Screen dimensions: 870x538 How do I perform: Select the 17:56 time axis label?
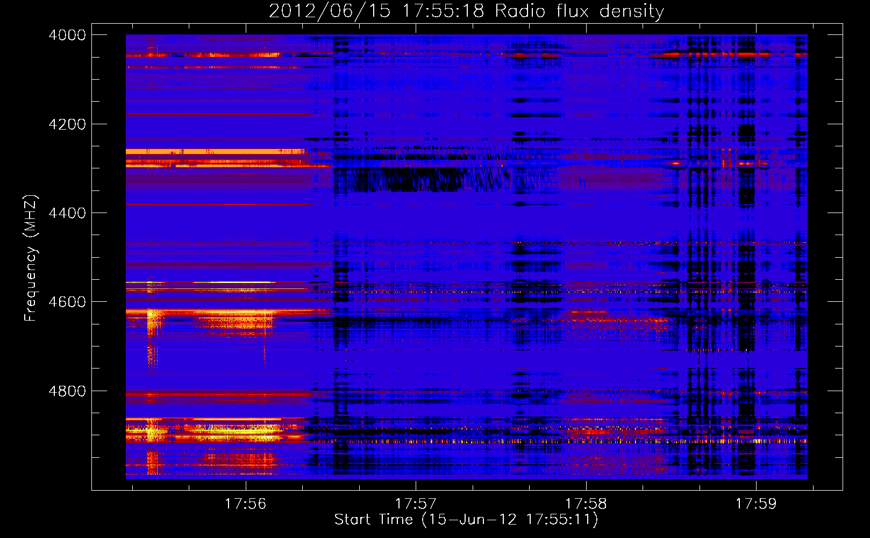246,504
